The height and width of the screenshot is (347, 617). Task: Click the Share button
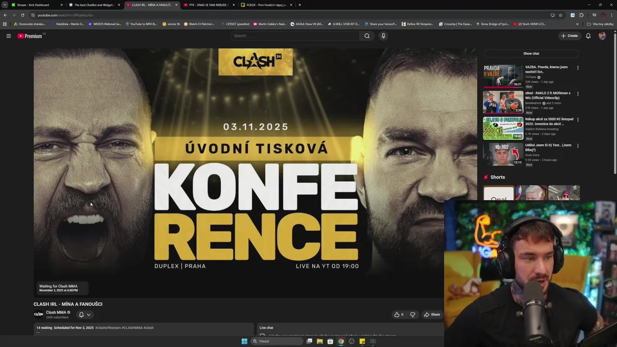432,315
